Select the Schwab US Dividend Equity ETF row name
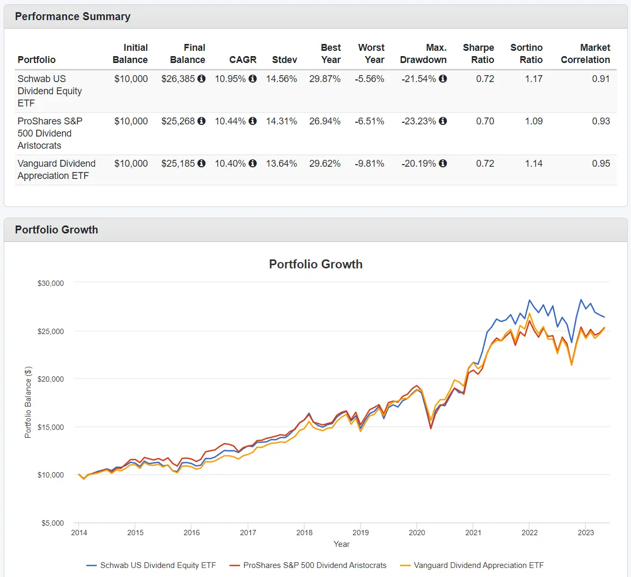The image size is (631, 577). 50,91
